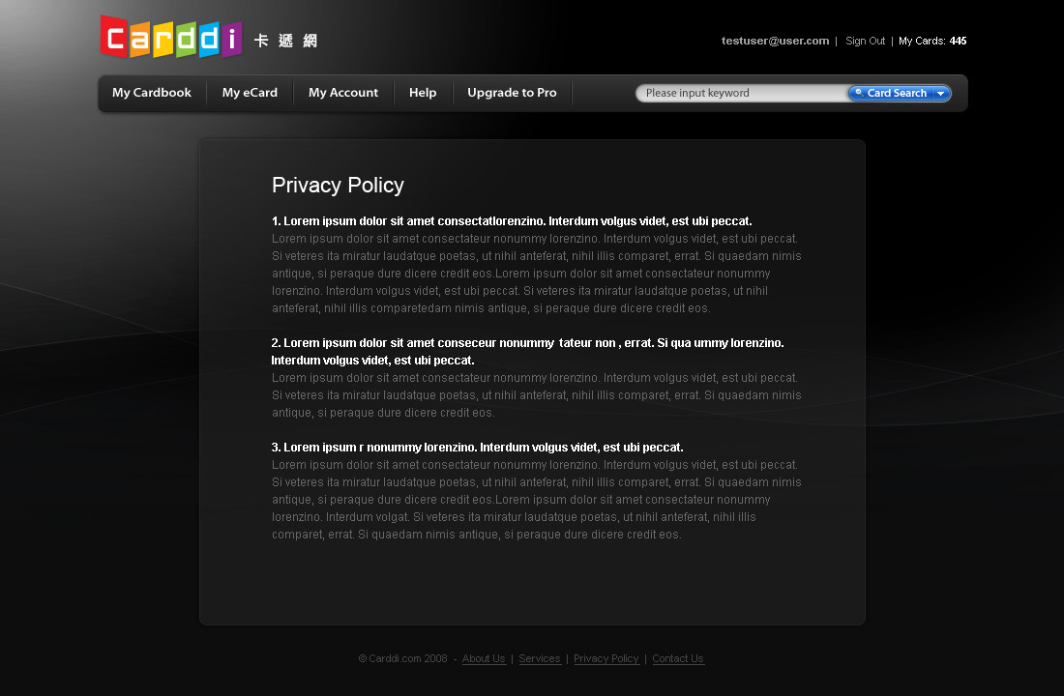Image resolution: width=1064 pixels, height=696 pixels.
Task: Go to My eCard
Action: (x=250, y=93)
